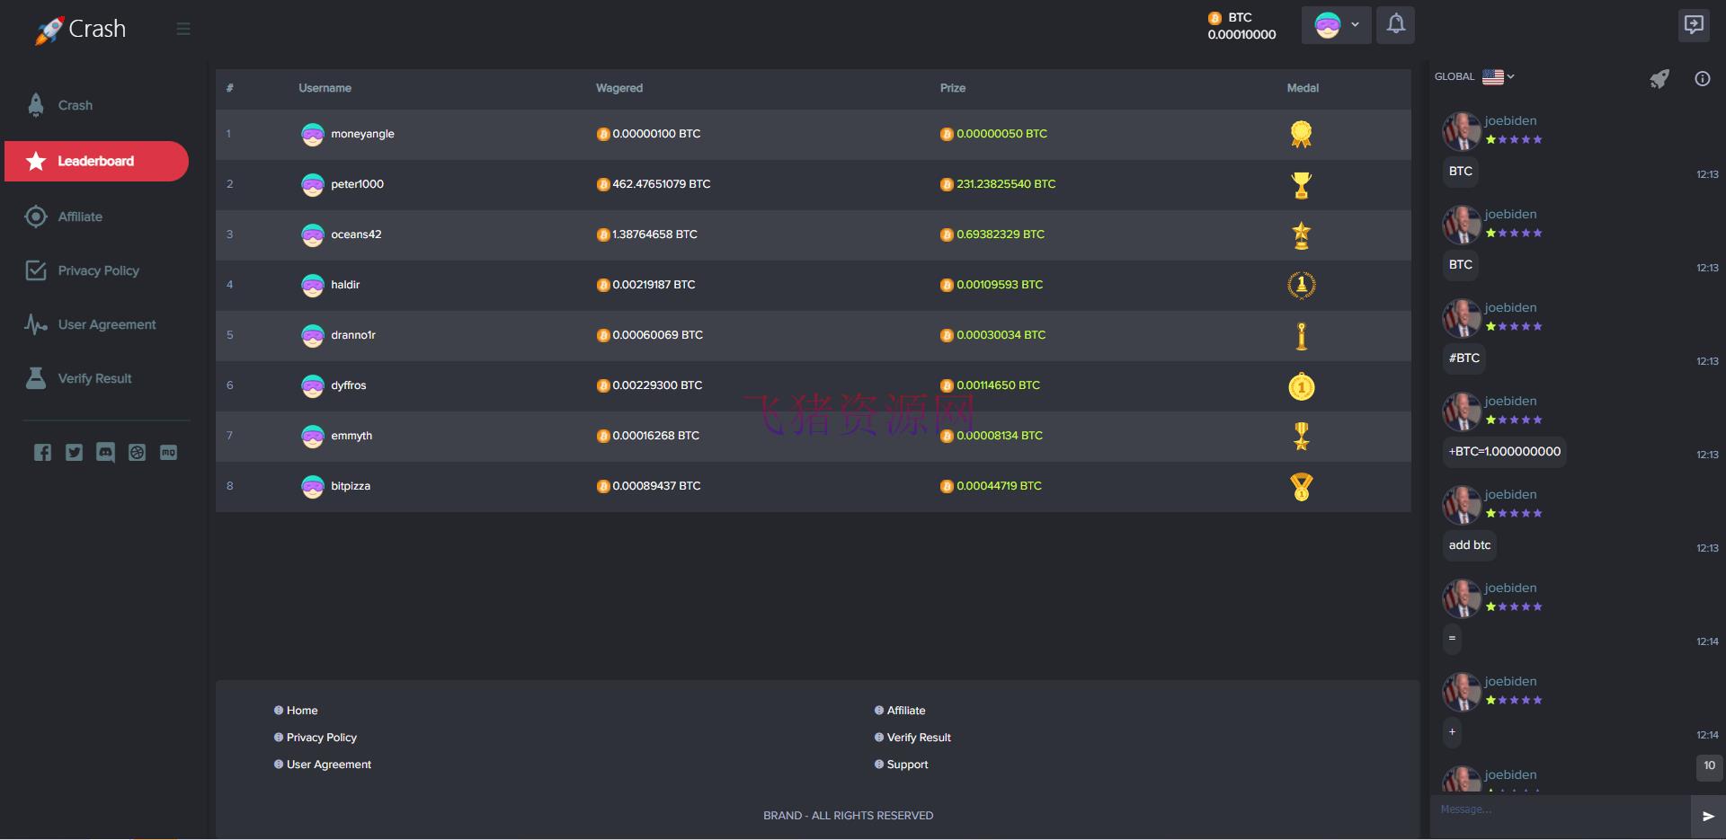Screen dimensions: 1726x840
Task: Click the rocket icon in chat header
Action: (x=1659, y=79)
